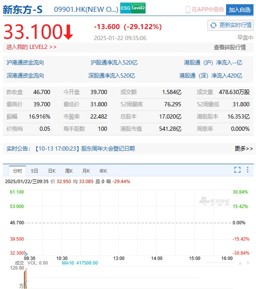Screen dimensions: 256x289
Task: Open 进入我的 LEVEL2 link
Action: 31,47
